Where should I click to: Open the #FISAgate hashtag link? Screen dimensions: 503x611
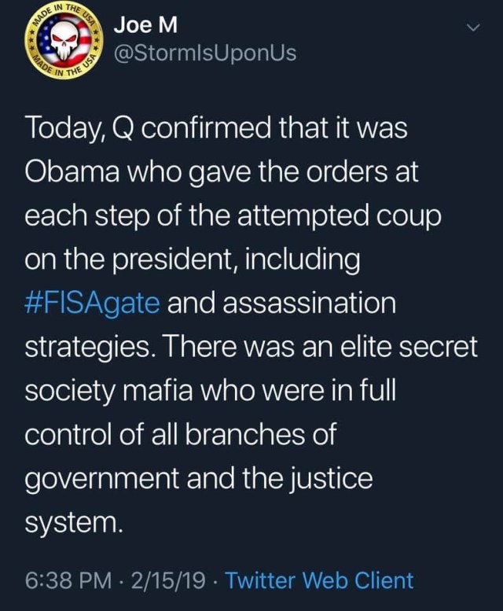92,303
